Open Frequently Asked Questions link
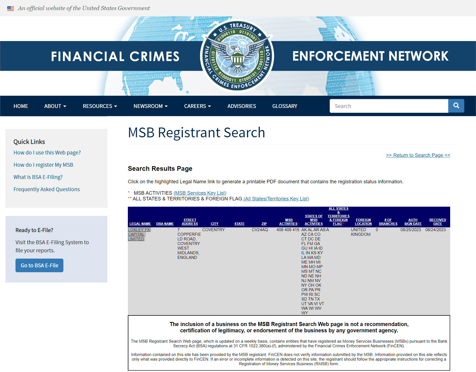The image size is (476, 372). [47, 189]
